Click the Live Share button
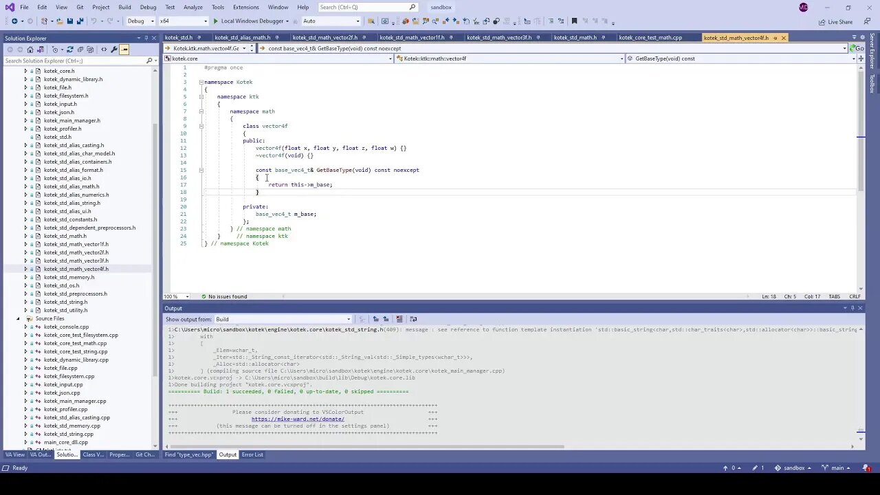Screen dimensions: 880x495 click(835, 21)
